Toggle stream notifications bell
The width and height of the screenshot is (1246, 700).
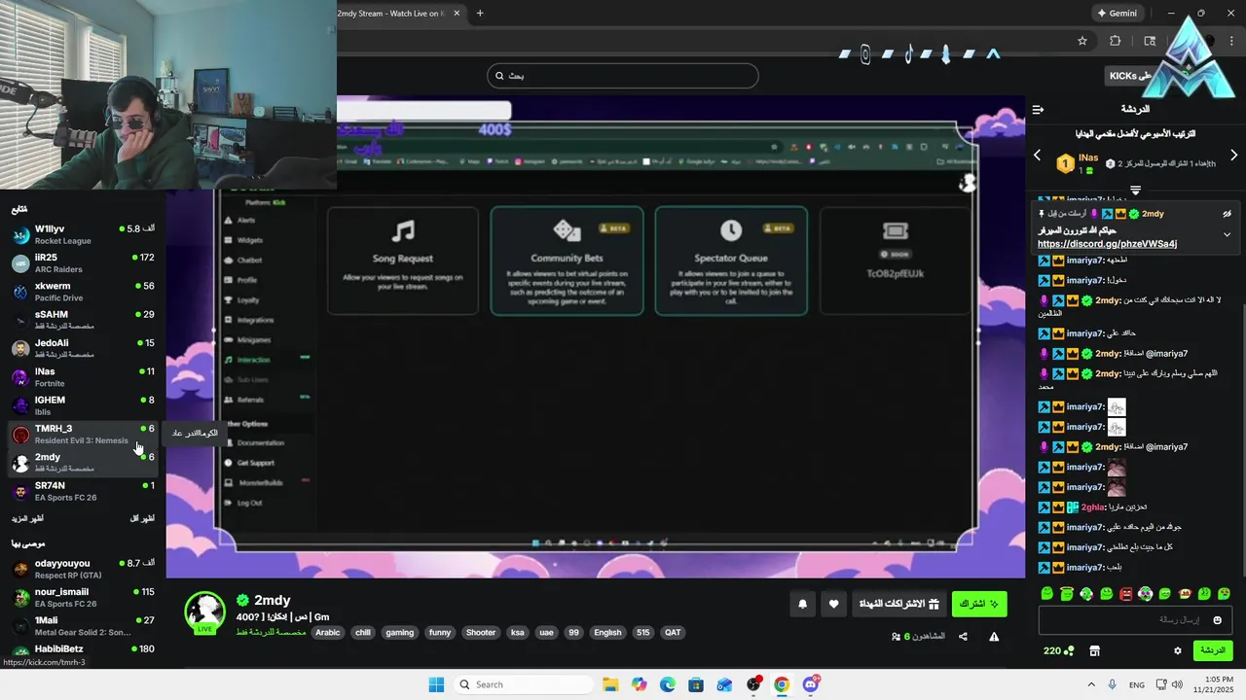(x=803, y=604)
